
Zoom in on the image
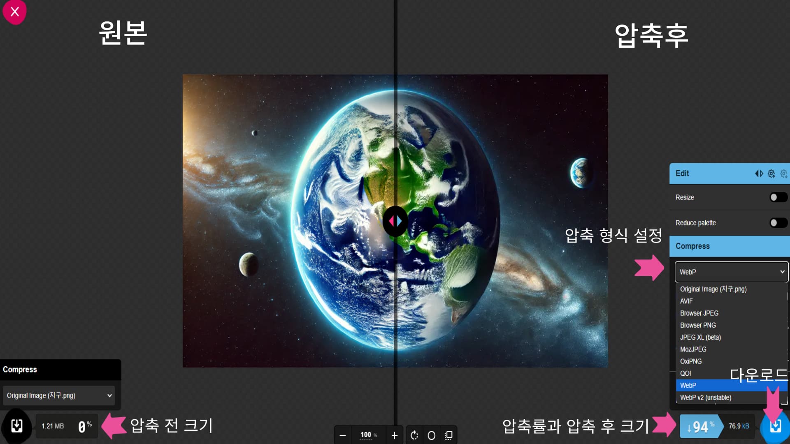coord(395,435)
